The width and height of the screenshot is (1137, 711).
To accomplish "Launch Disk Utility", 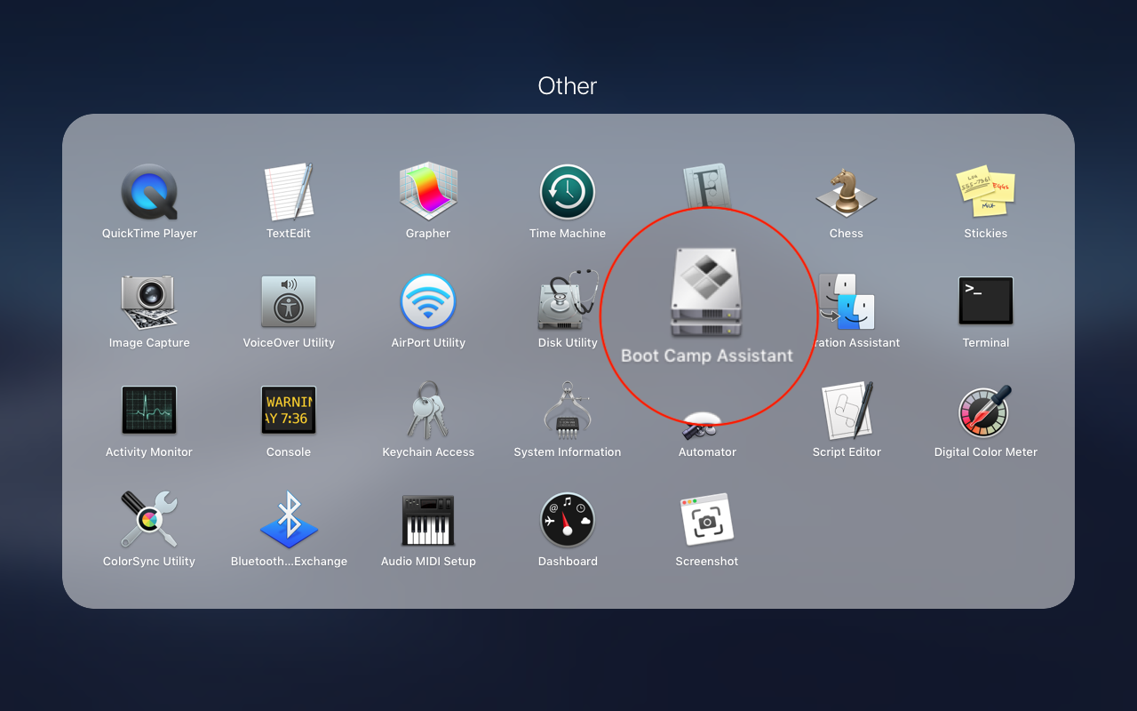I will tap(568, 301).
